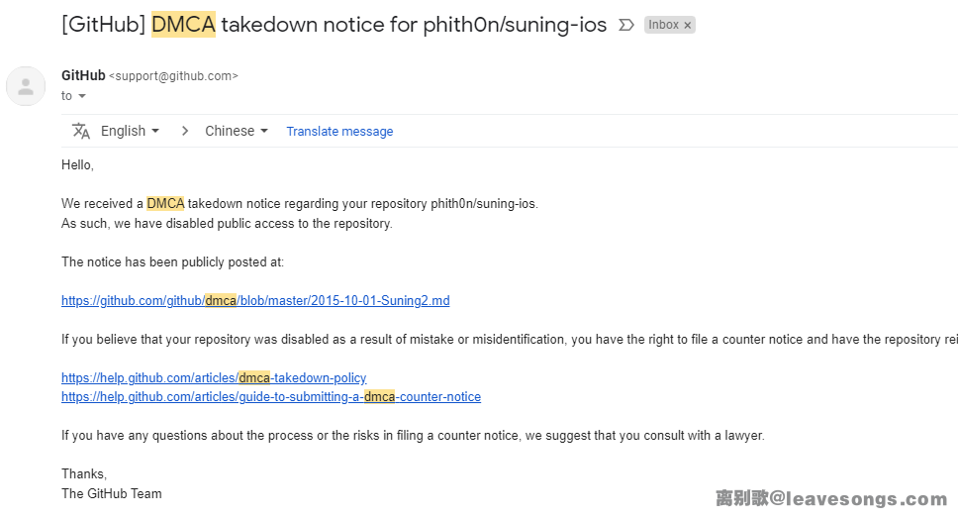Open the 2015-10-01-Suning2.md notice link

(255, 300)
